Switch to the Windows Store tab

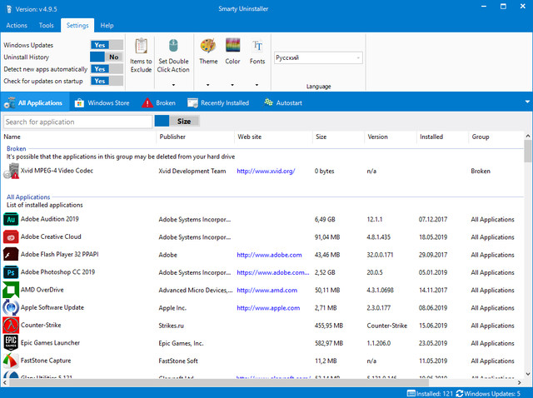(x=102, y=102)
